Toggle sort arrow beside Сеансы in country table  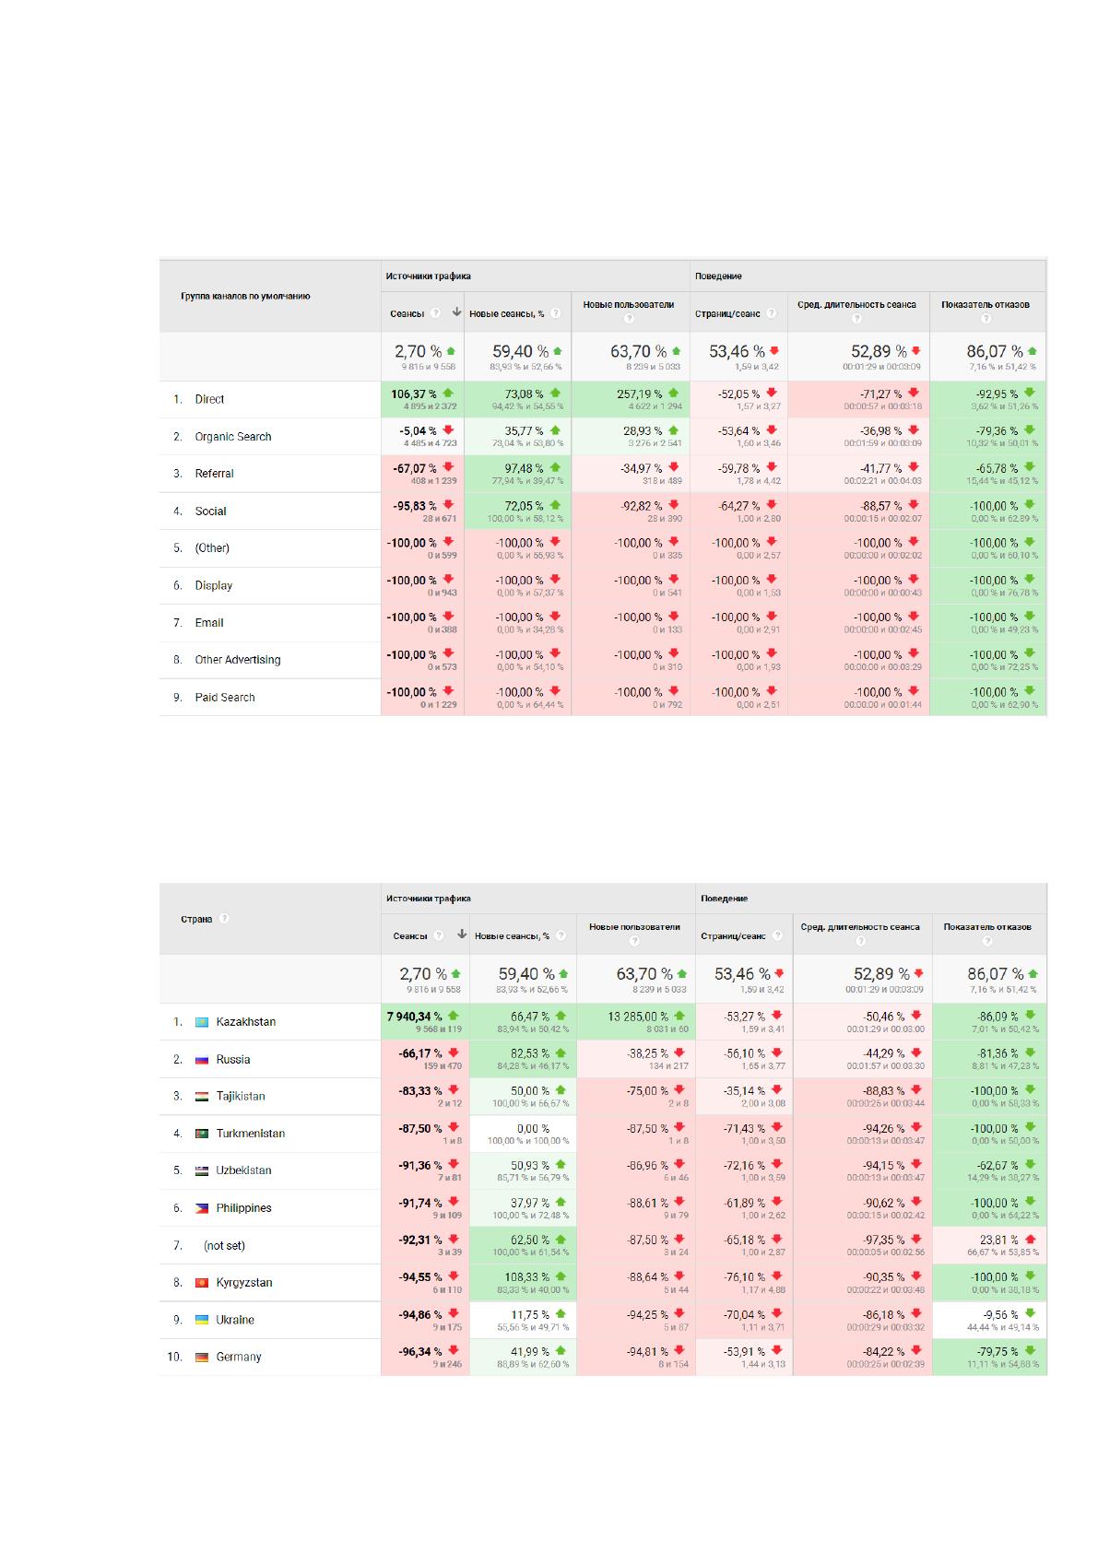462,935
